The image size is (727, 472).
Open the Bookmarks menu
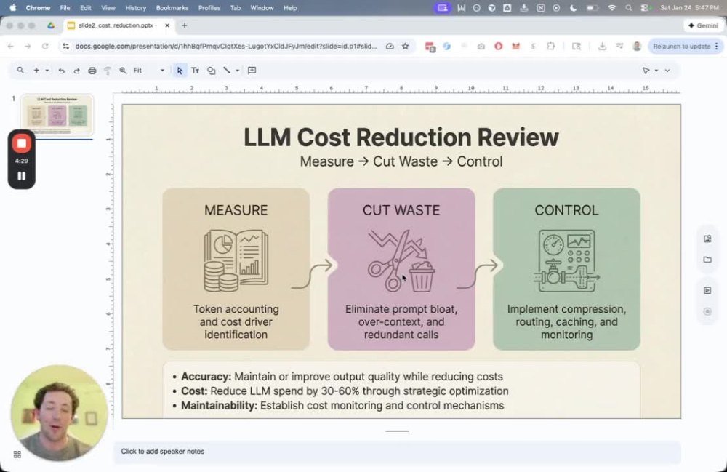click(x=172, y=8)
